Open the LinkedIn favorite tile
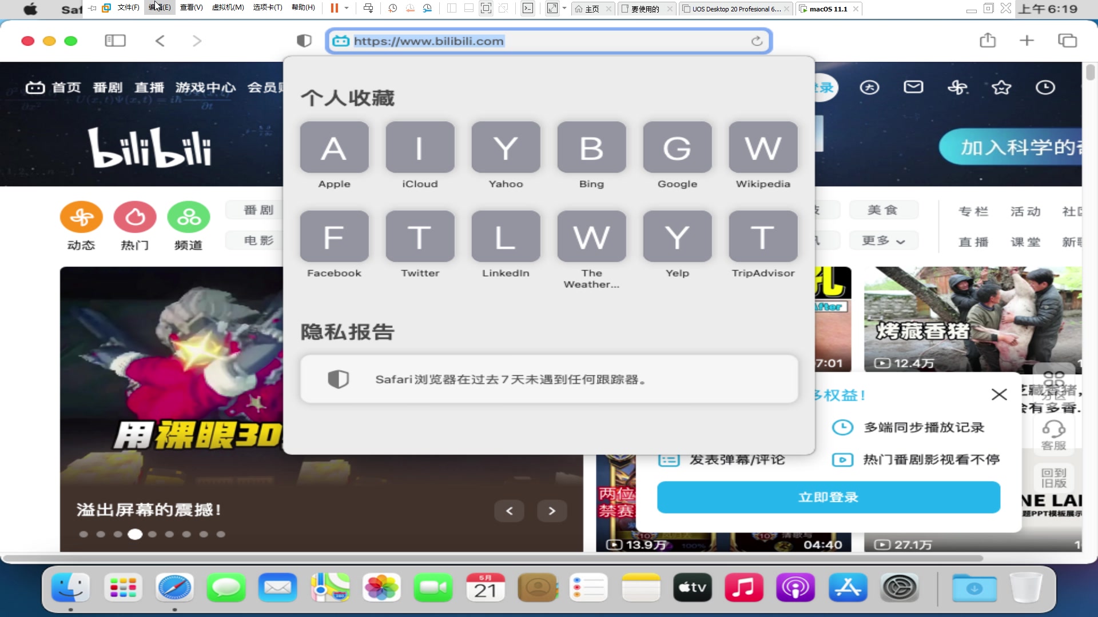1098x617 pixels. tap(506, 237)
